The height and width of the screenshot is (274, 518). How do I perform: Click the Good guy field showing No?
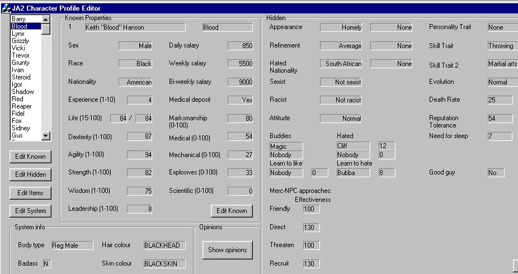[496, 173]
